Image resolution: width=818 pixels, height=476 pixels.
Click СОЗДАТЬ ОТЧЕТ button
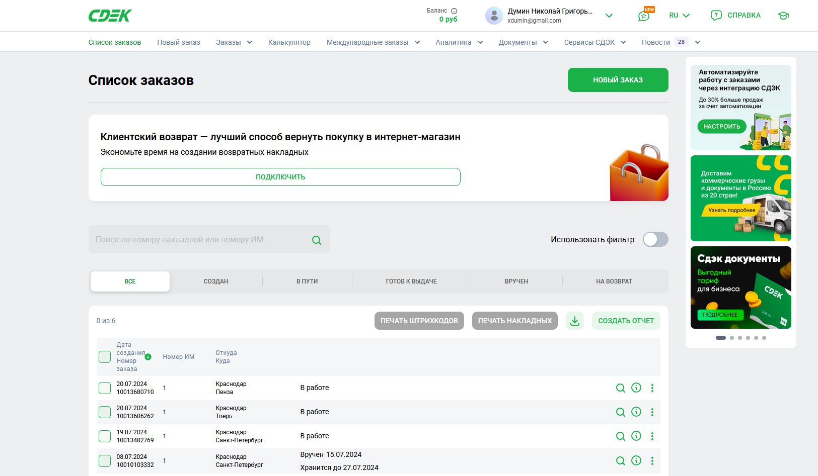tap(626, 321)
